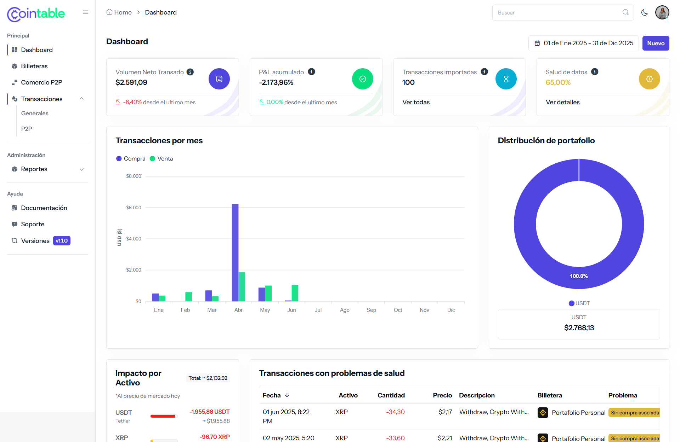Click info icon beside Transacciones importadas
Screen dimensions: 680x442
[x=484, y=72]
